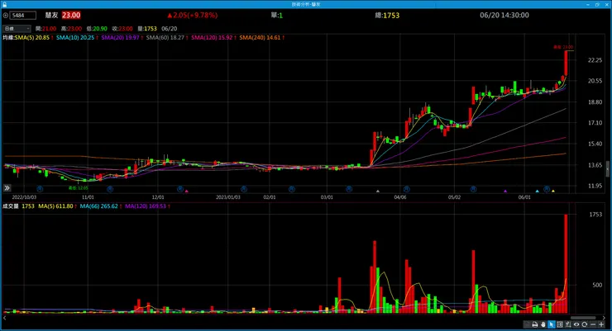
Task: Click the stock code field 5484
Action: click(x=23, y=16)
